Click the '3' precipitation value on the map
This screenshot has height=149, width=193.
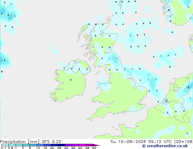tap(188, 87)
